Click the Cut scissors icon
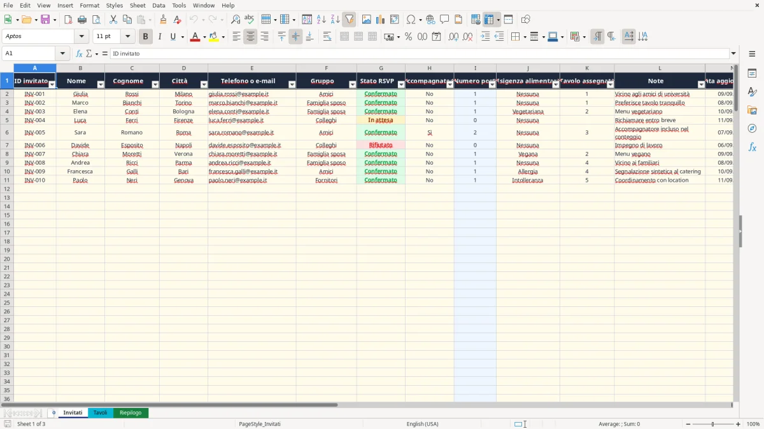The image size is (764, 429). 113,20
